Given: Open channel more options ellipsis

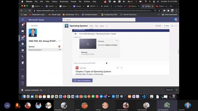Looking at the screenshot, I should pos(176,26).
